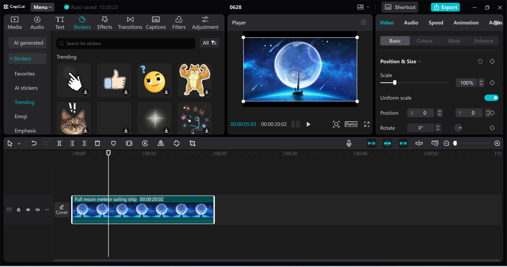This screenshot has width=507, height=267.
Task: Open the All filter dropdown
Action: coord(210,43)
